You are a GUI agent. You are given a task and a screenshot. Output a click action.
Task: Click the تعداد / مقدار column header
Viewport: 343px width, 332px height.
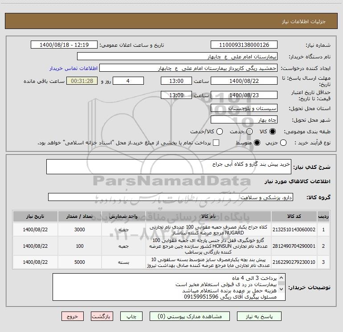[79, 216]
